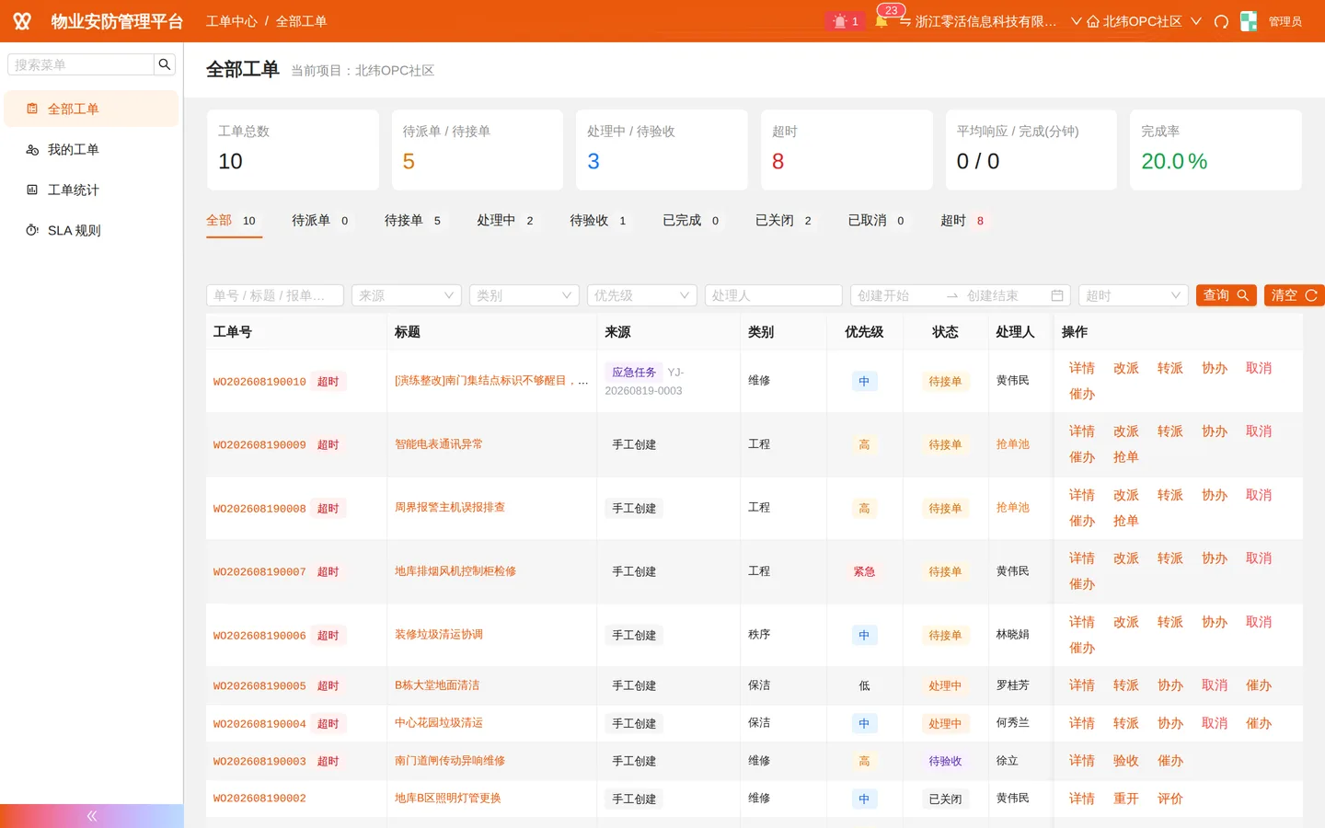Click the calendar icon in date range field

coord(1057,295)
